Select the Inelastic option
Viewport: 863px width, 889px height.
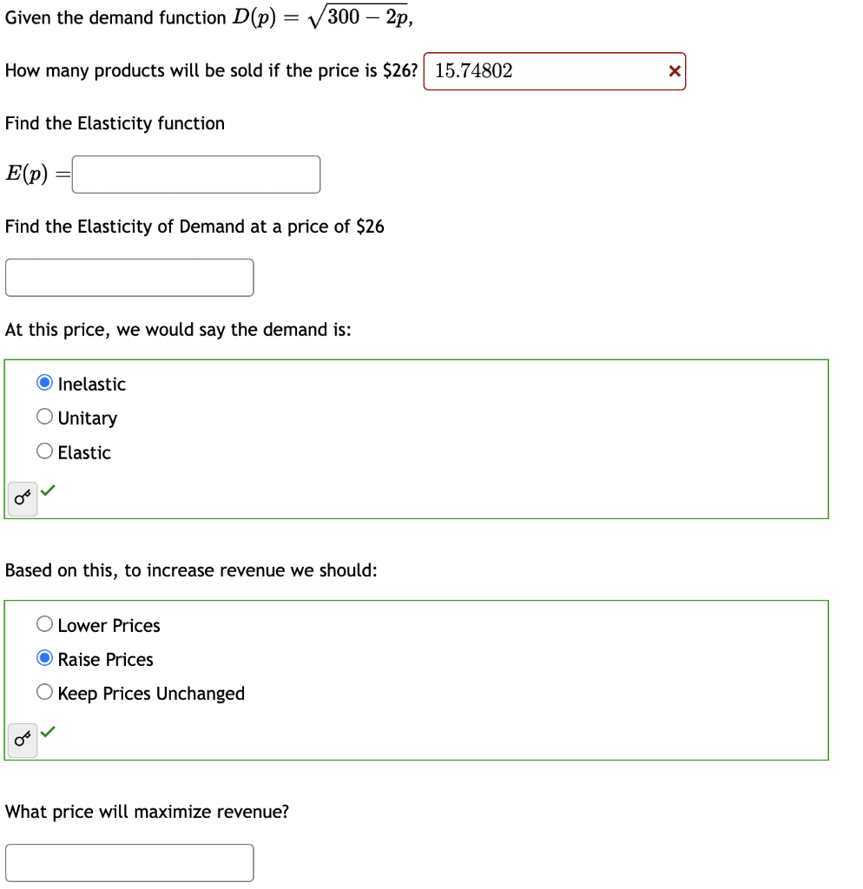coord(44,382)
